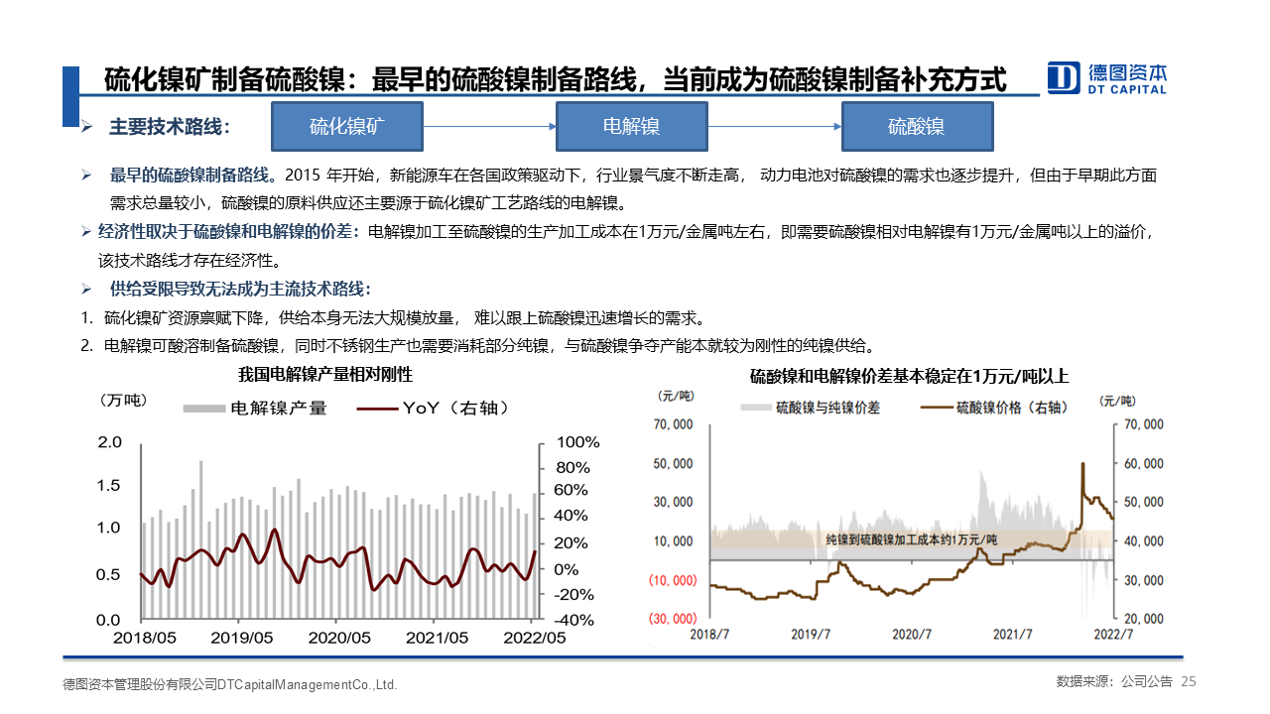The width and height of the screenshot is (1270, 714).
Task: Click the point starting 电解镍可酸溶制备硫酸镍
Action: click(490, 346)
